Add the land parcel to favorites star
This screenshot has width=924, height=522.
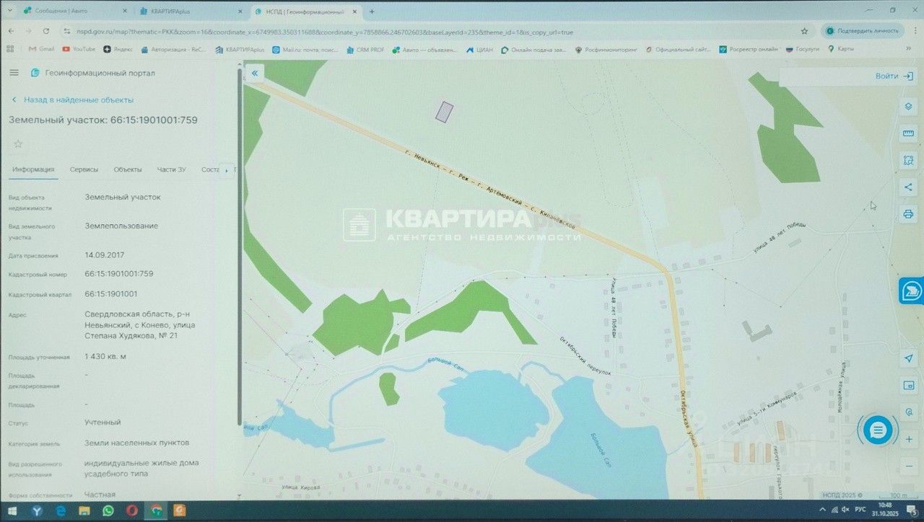[18, 143]
